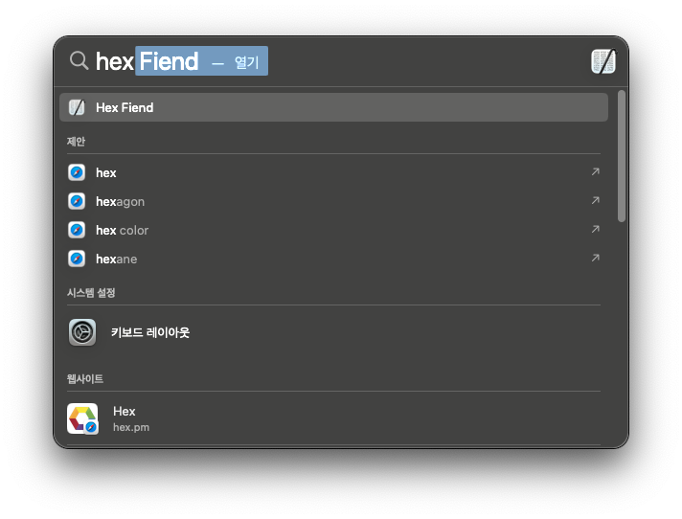Image resolution: width=682 pixels, height=519 pixels.
Task: Click the arrow at the right of 'hex color'
Action: click(x=595, y=230)
